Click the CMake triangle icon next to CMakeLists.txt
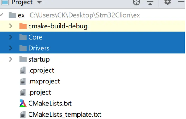The height and width of the screenshot is (119, 186). [23, 103]
